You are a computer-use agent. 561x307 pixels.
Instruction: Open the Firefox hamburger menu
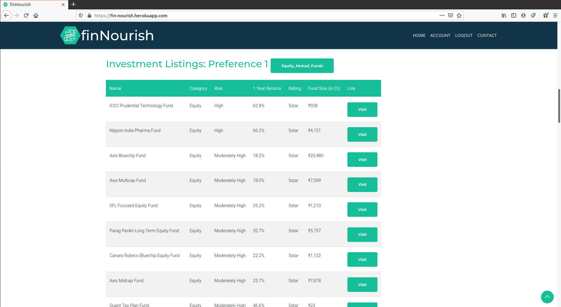[555, 15]
